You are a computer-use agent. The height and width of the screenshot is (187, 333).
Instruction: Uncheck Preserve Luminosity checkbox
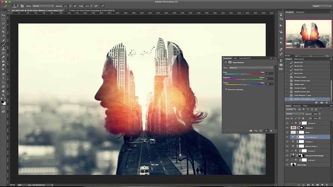(226, 89)
